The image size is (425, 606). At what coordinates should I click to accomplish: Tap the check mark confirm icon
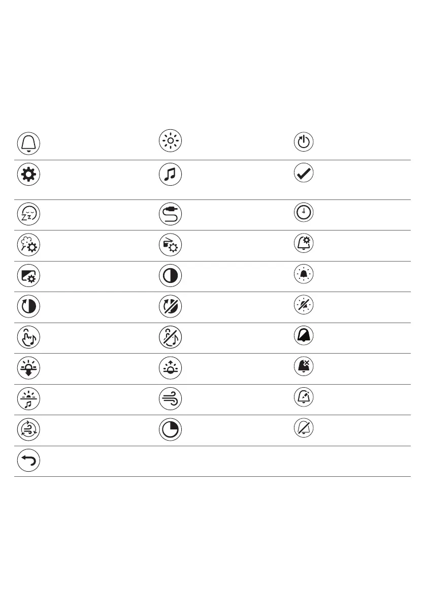[303, 174]
